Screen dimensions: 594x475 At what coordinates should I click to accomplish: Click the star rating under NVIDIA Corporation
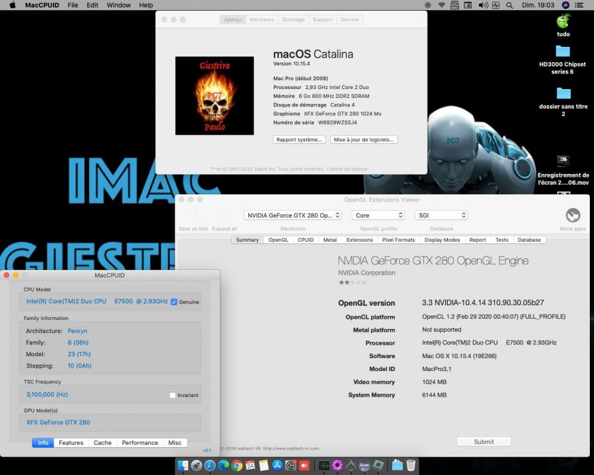pyautogui.click(x=352, y=282)
